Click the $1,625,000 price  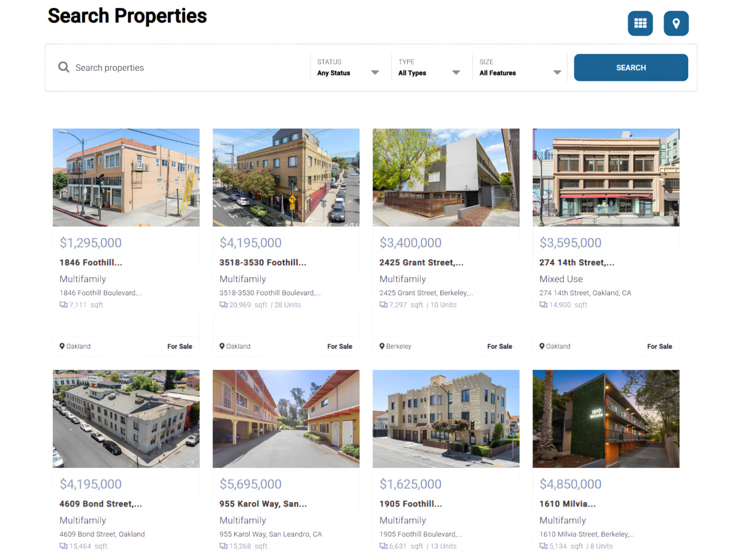pyautogui.click(x=410, y=484)
